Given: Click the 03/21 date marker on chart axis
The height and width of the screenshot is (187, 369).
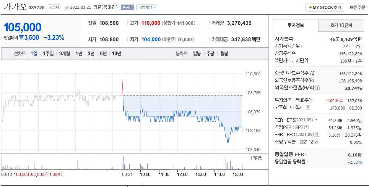Looking at the screenshot, I should point(127,174).
